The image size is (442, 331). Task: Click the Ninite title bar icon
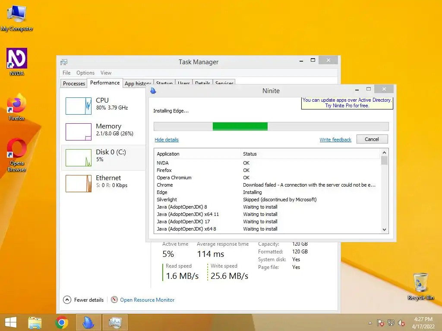click(153, 91)
